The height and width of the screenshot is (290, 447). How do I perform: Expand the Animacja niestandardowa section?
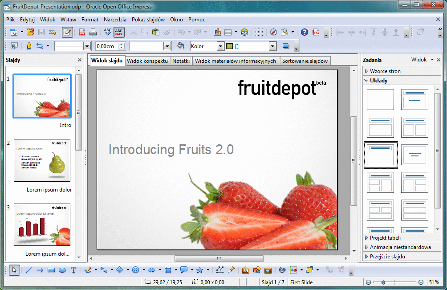[x=402, y=247]
